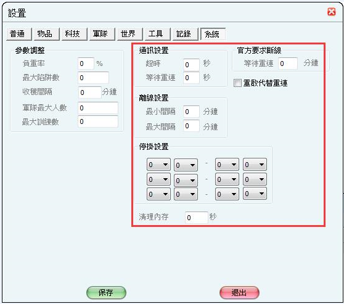Click the green 保存 button
The height and width of the screenshot is (304, 344).
click(x=106, y=292)
